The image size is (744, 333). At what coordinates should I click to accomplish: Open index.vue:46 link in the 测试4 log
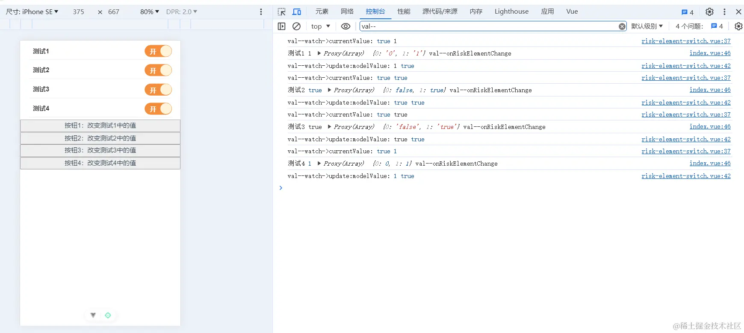click(x=710, y=163)
